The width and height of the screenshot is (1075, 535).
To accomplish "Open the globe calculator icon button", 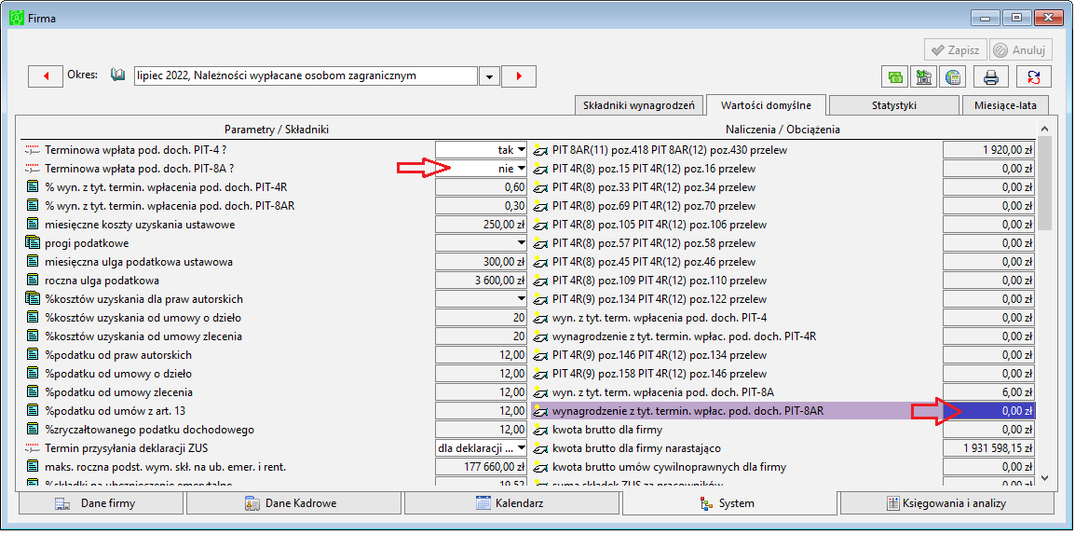I will click(x=952, y=76).
